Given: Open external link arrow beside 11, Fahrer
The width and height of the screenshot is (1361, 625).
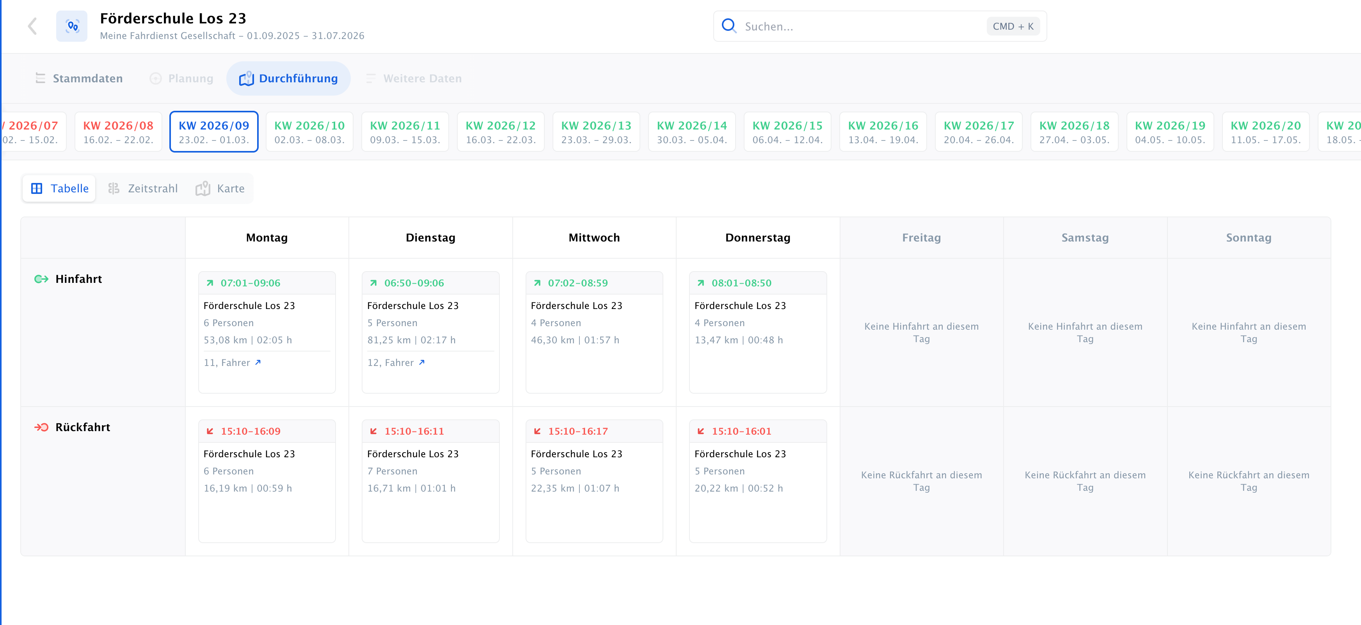Looking at the screenshot, I should click(258, 362).
